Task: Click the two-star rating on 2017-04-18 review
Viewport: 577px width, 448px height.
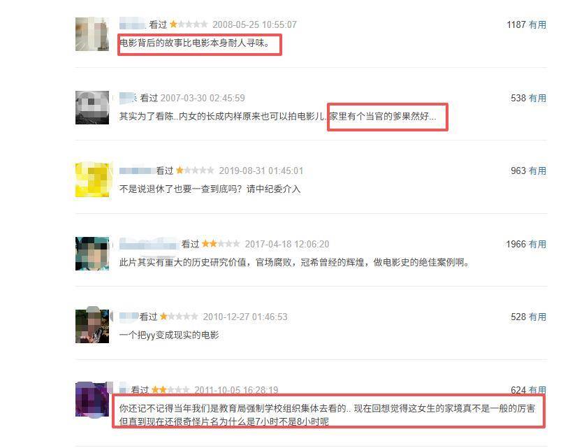Action: pos(221,244)
